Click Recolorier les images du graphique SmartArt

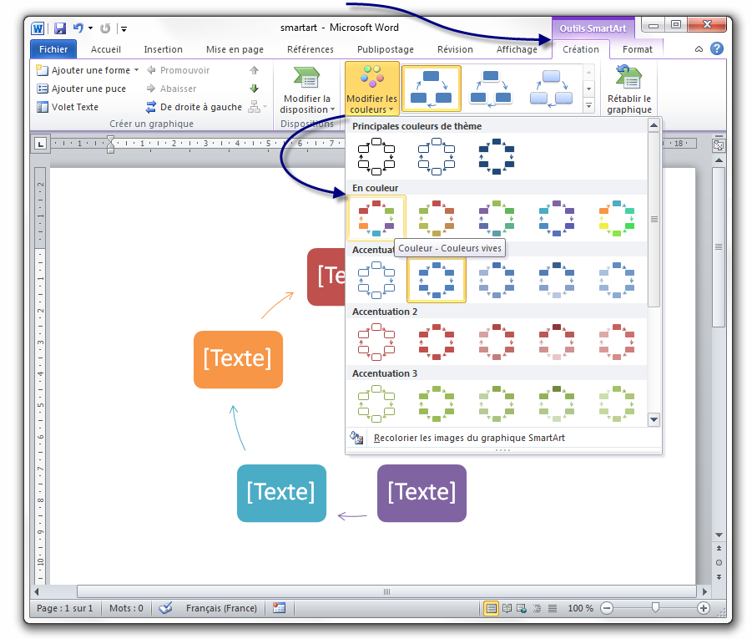[469, 438]
